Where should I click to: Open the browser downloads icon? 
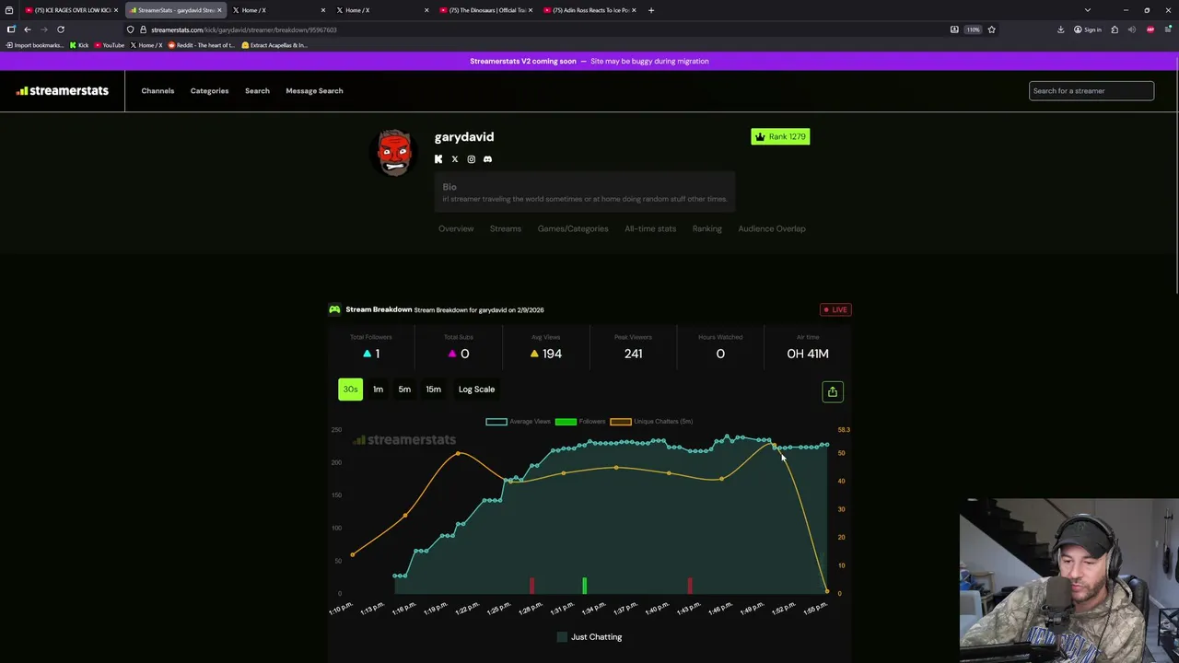(1060, 29)
